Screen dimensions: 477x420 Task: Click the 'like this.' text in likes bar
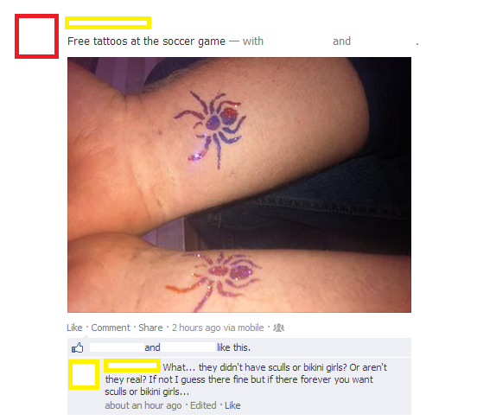point(233,347)
